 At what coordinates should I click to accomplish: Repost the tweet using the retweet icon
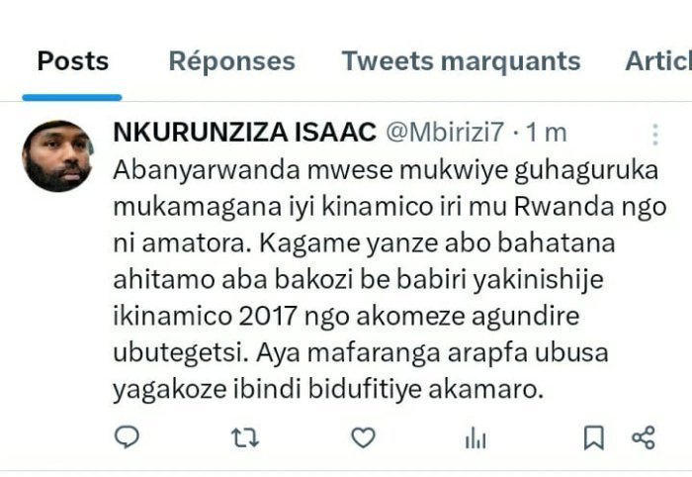tap(245, 438)
